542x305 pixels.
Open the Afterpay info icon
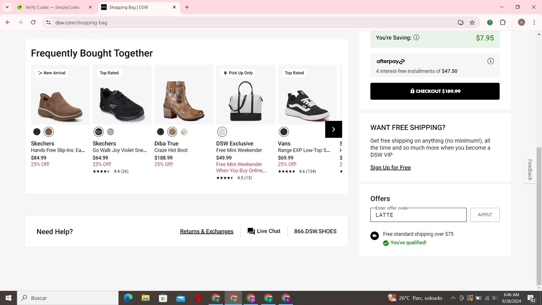tap(490, 61)
